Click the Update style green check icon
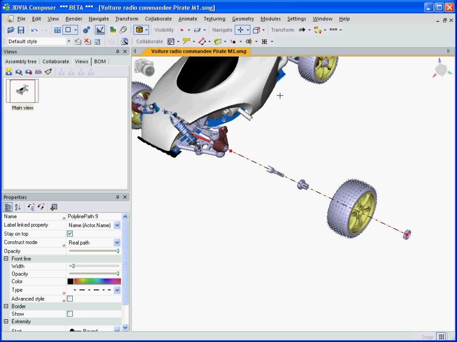 (78, 42)
